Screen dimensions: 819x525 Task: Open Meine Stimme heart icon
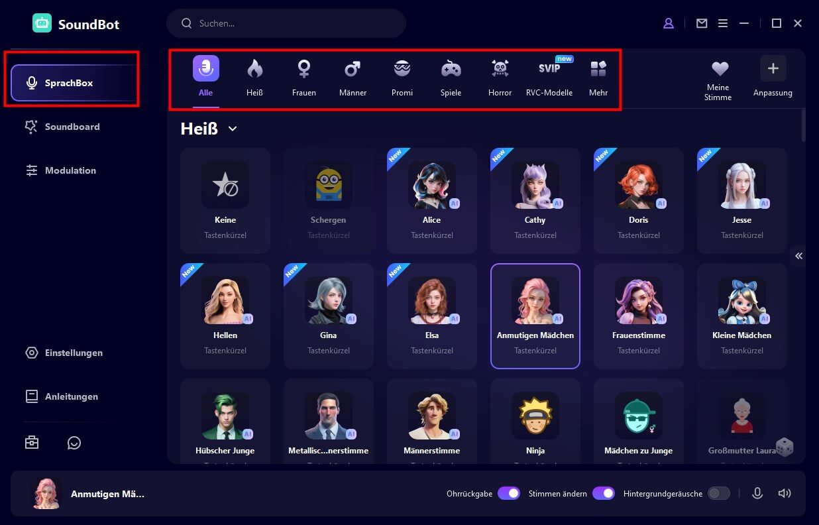[720, 68]
